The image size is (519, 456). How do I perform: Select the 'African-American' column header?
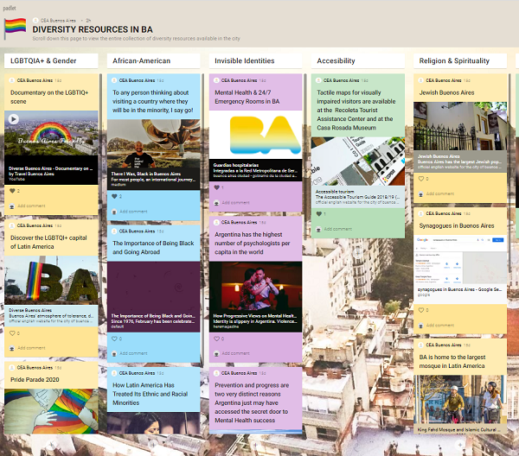coord(143,61)
